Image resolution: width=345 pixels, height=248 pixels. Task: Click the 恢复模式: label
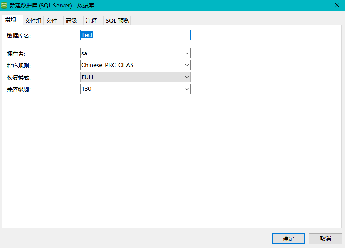pyautogui.click(x=19, y=77)
